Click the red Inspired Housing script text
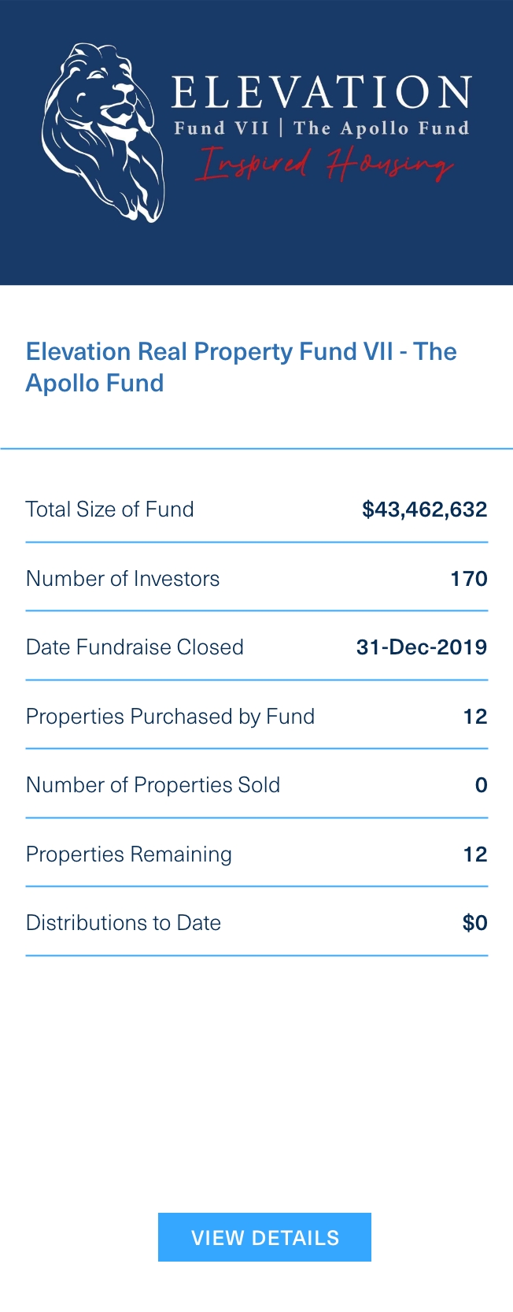Screen dimensions: 513x1312 [x=324, y=164]
